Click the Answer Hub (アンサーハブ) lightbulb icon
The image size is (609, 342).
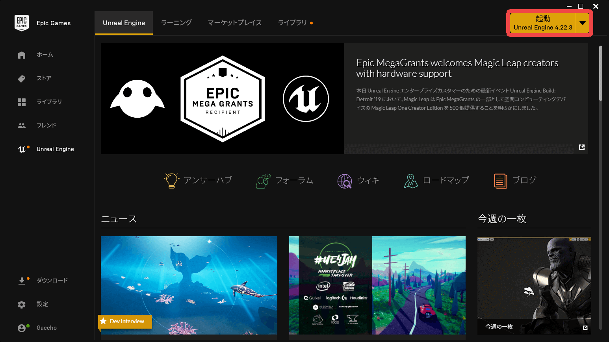pyautogui.click(x=171, y=181)
